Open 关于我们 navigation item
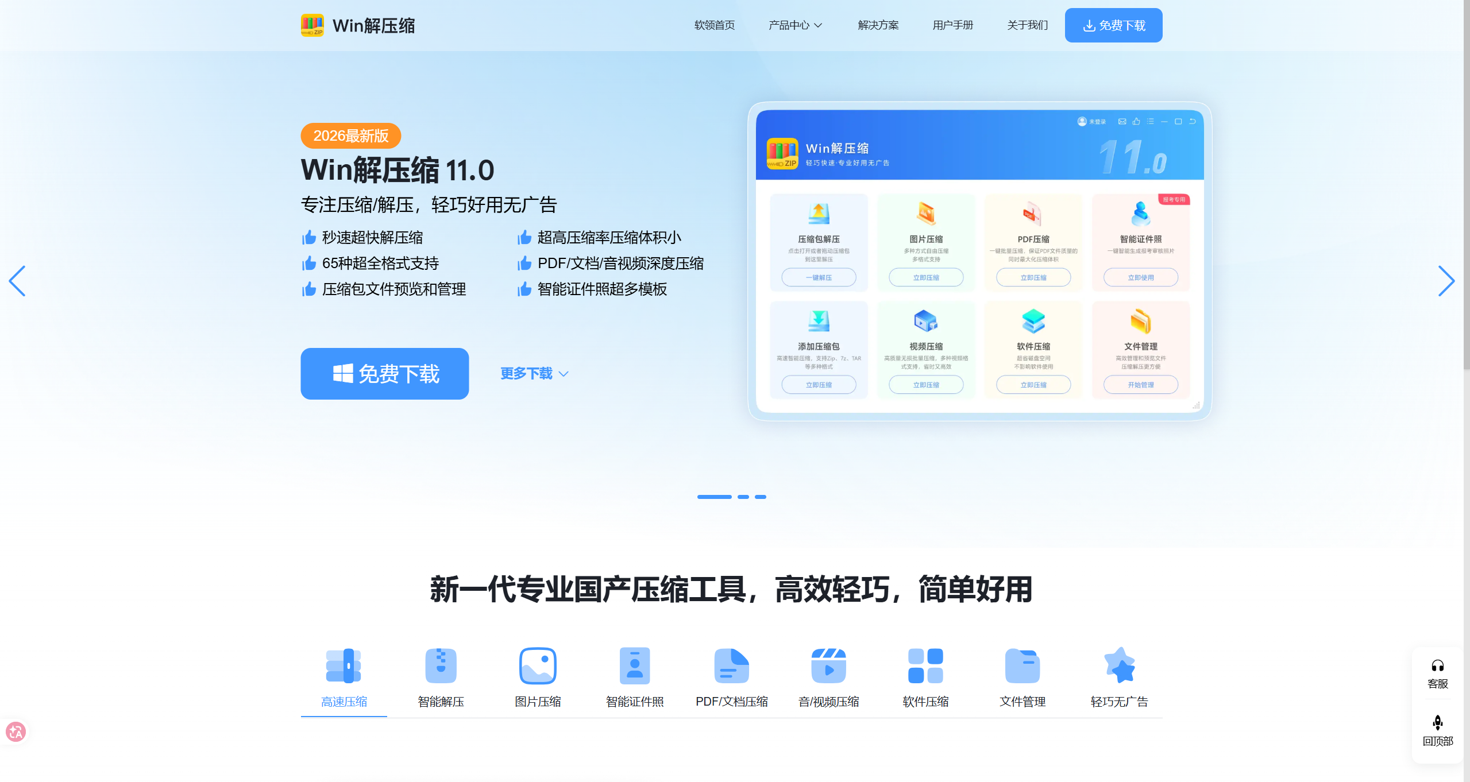1470x782 pixels. (x=1028, y=25)
